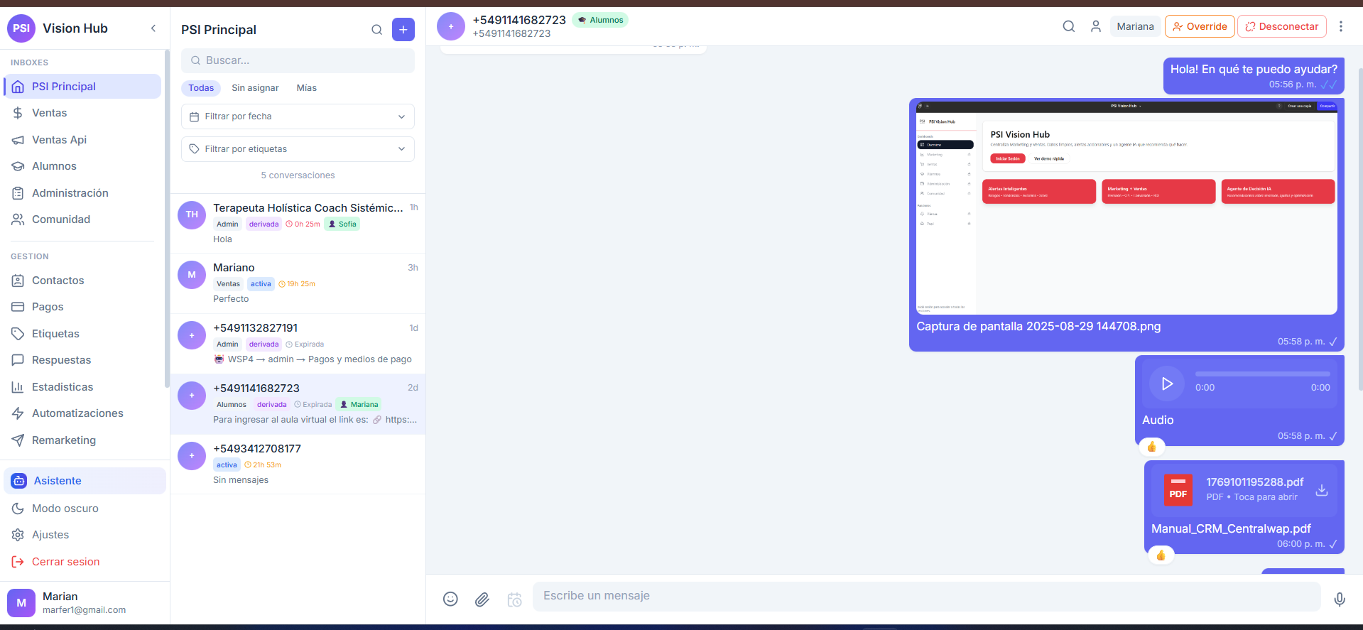Click the Sofia assignee tag
Image resolution: width=1363 pixels, height=630 pixels.
(342, 224)
